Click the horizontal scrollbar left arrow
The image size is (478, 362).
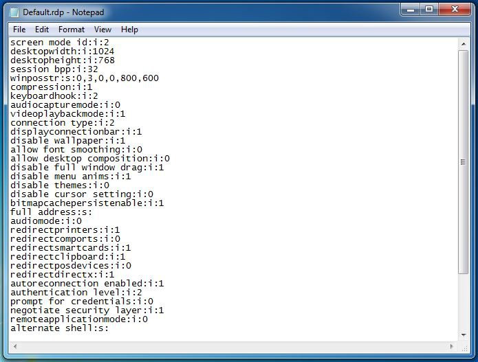click(14, 346)
